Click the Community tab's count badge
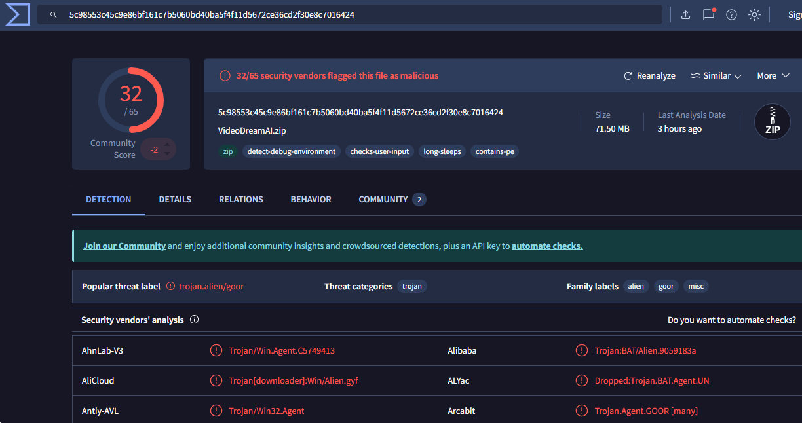 point(419,200)
